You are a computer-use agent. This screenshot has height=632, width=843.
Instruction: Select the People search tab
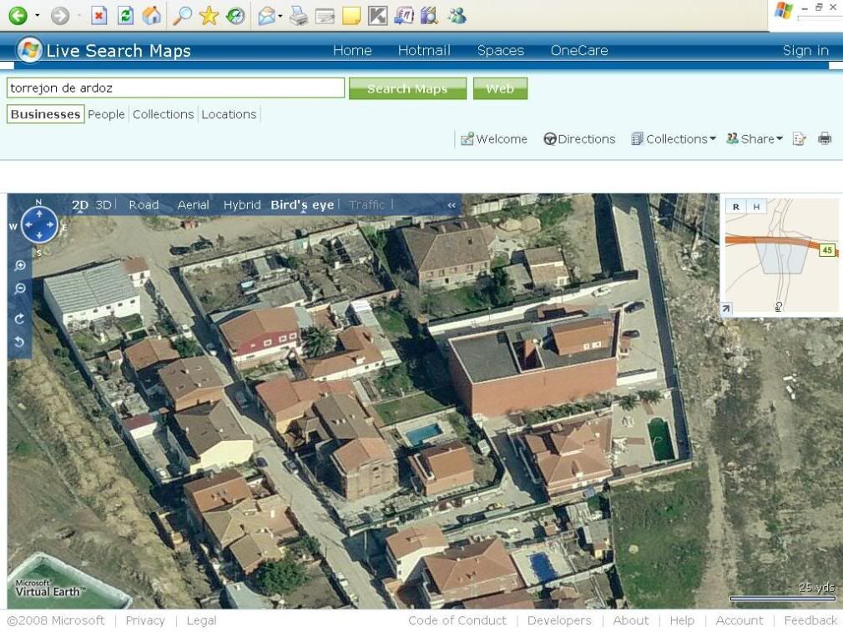coord(106,114)
